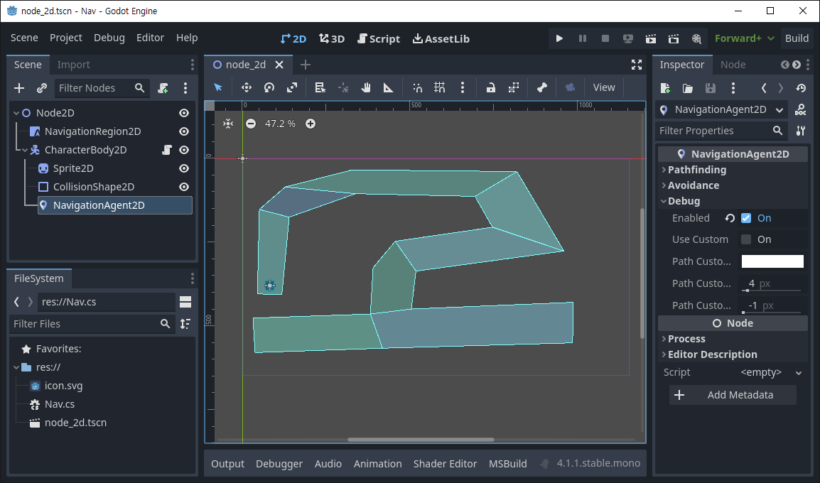Group the selected node's children
The width and height of the screenshot is (820, 483).
click(514, 87)
